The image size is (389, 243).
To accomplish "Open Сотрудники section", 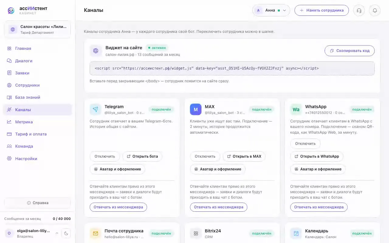I will pos(38,85).
